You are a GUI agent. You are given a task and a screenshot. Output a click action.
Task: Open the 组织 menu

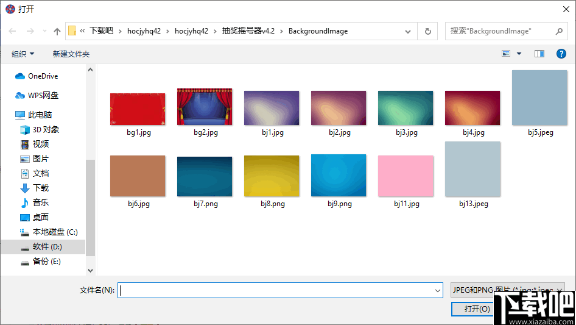(23, 54)
